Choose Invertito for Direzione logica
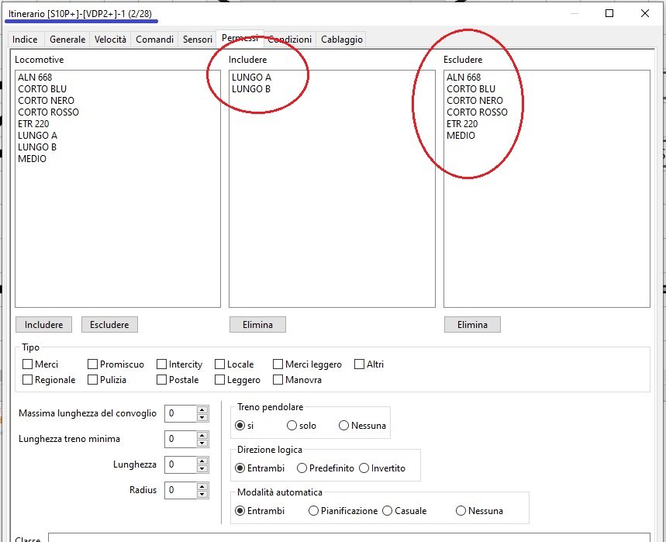This screenshot has width=666, height=542. 364,468
